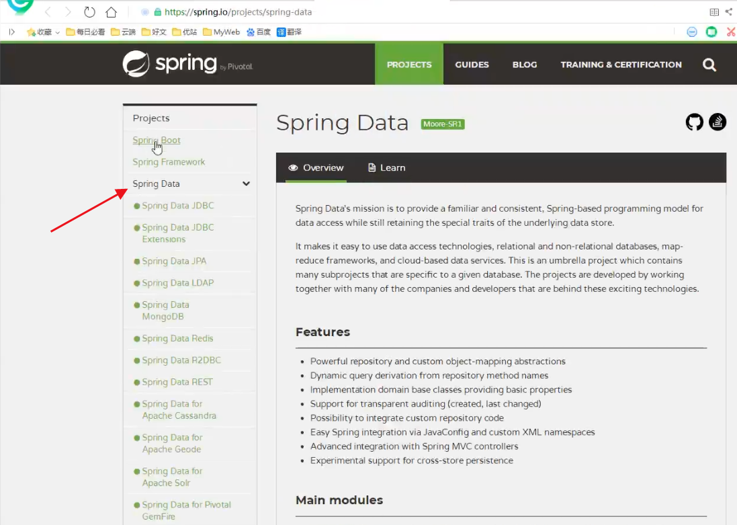Image resolution: width=737 pixels, height=525 pixels.
Task: Expand the bookmarks sidebar toggle arrow
Action: tap(12, 32)
